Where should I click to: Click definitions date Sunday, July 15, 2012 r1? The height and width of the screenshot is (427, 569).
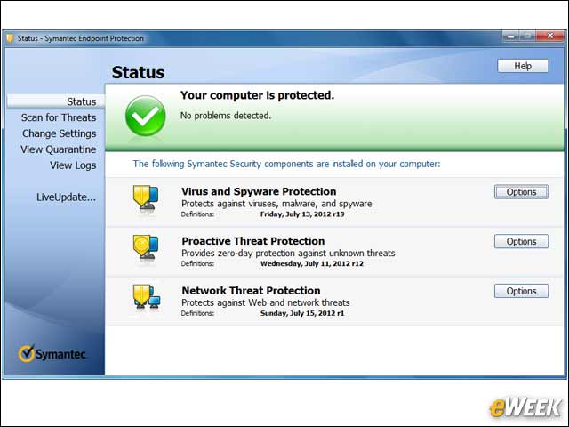302,313
